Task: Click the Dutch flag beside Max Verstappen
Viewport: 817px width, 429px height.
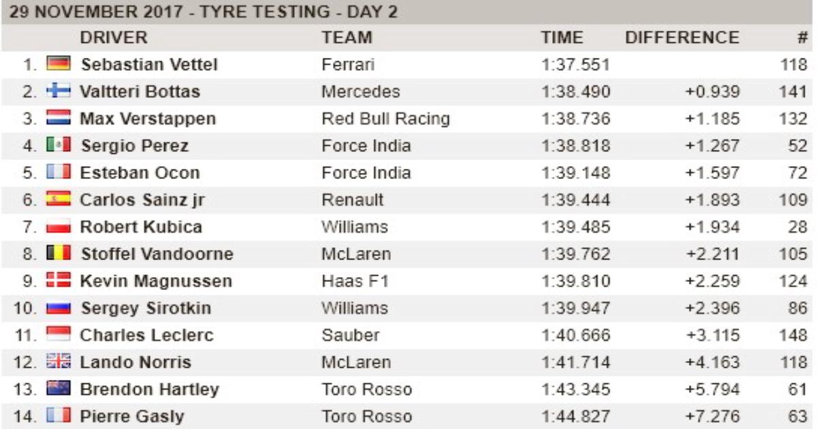Action: (x=58, y=118)
